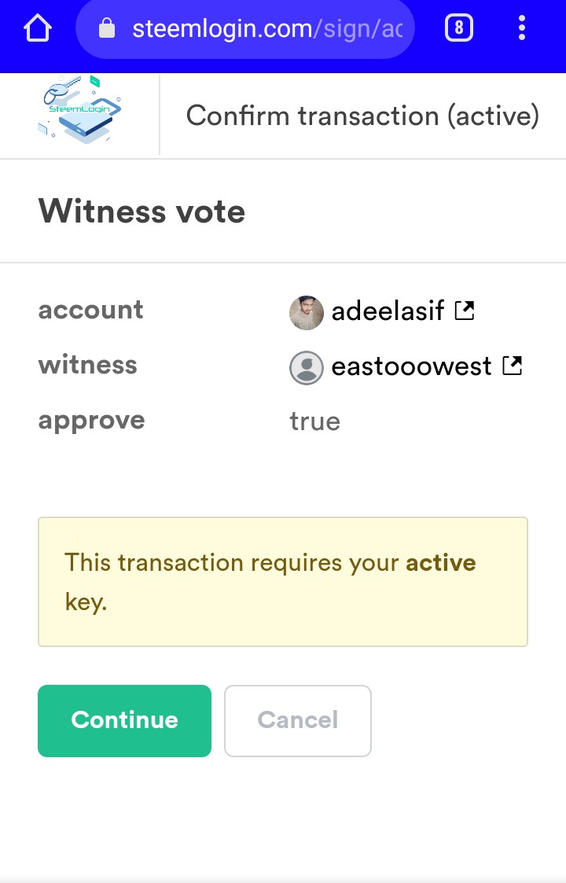Viewport: 566px width, 883px height.
Task: Tap the padlock security icon
Action: coord(105,30)
